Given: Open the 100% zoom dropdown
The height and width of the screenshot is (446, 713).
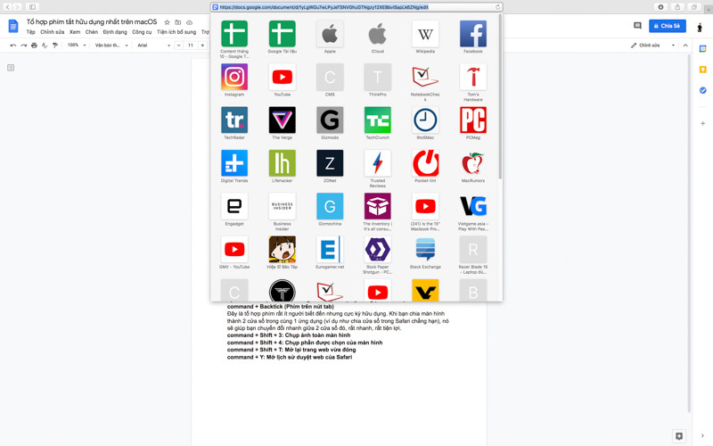Looking at the screenshot, I should (77, 45).
